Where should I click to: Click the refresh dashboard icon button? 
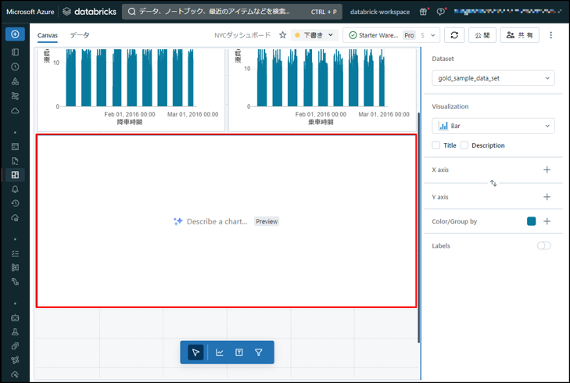click(454, 35)
